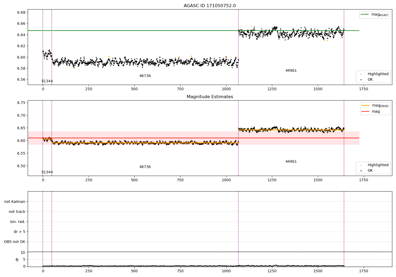Click the 'dr' y-axis label
The height and width of the screenshot is (277, 396).
pos(17,259)
